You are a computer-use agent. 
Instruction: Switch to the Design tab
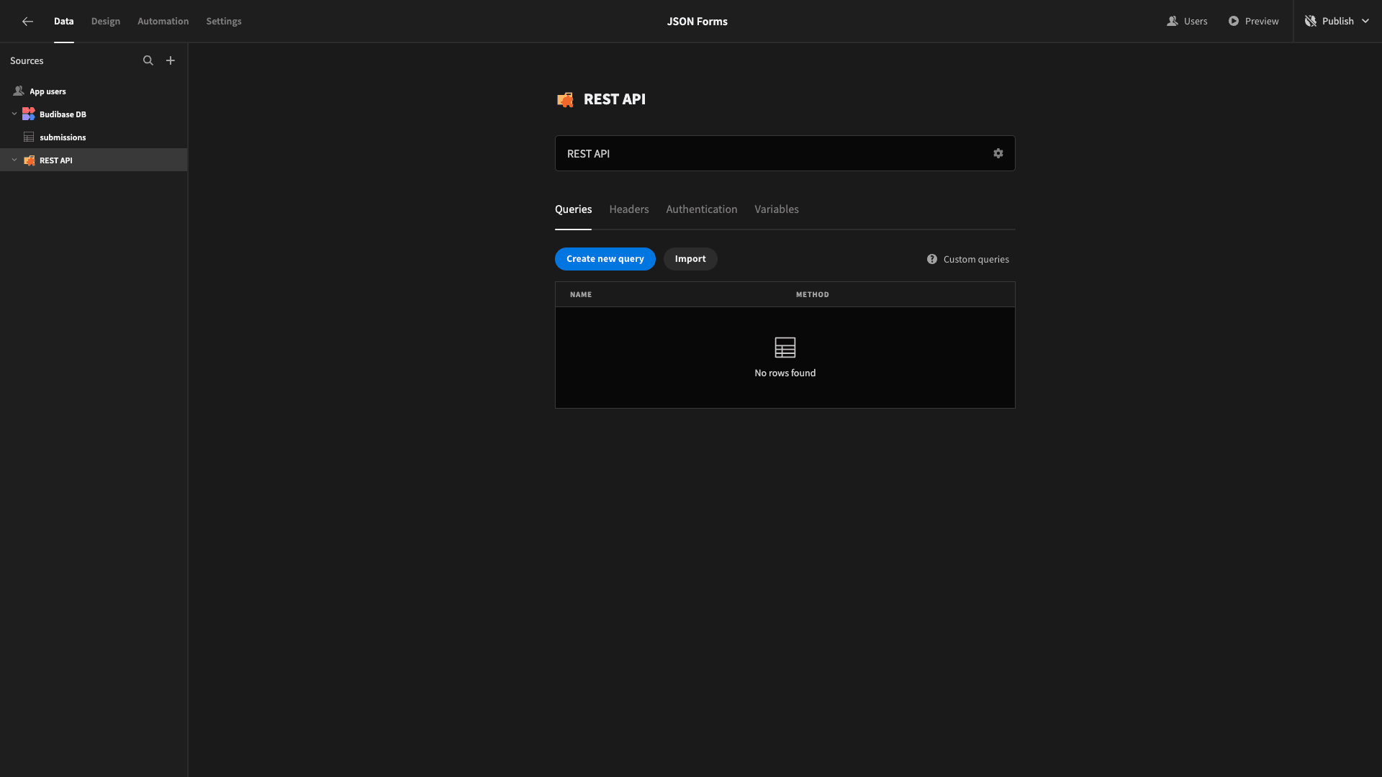[x=106, y=21]
